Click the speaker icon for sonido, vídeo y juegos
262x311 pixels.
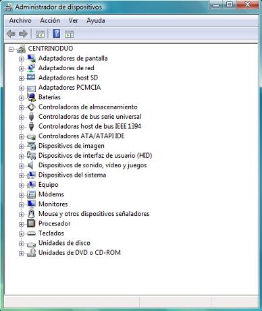30,165
